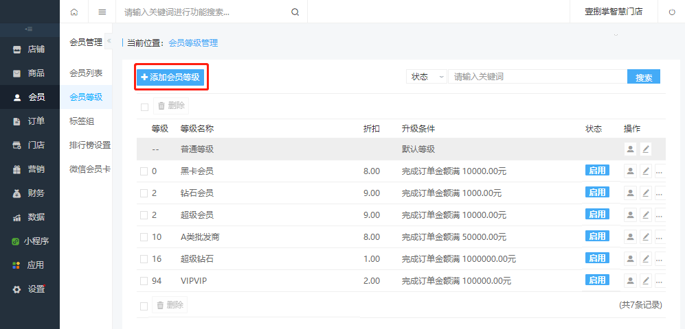Viewport: 685px width, 329px height.
Task: Focus the 请输入关键词 keyword field
Action: pos(537,77)
